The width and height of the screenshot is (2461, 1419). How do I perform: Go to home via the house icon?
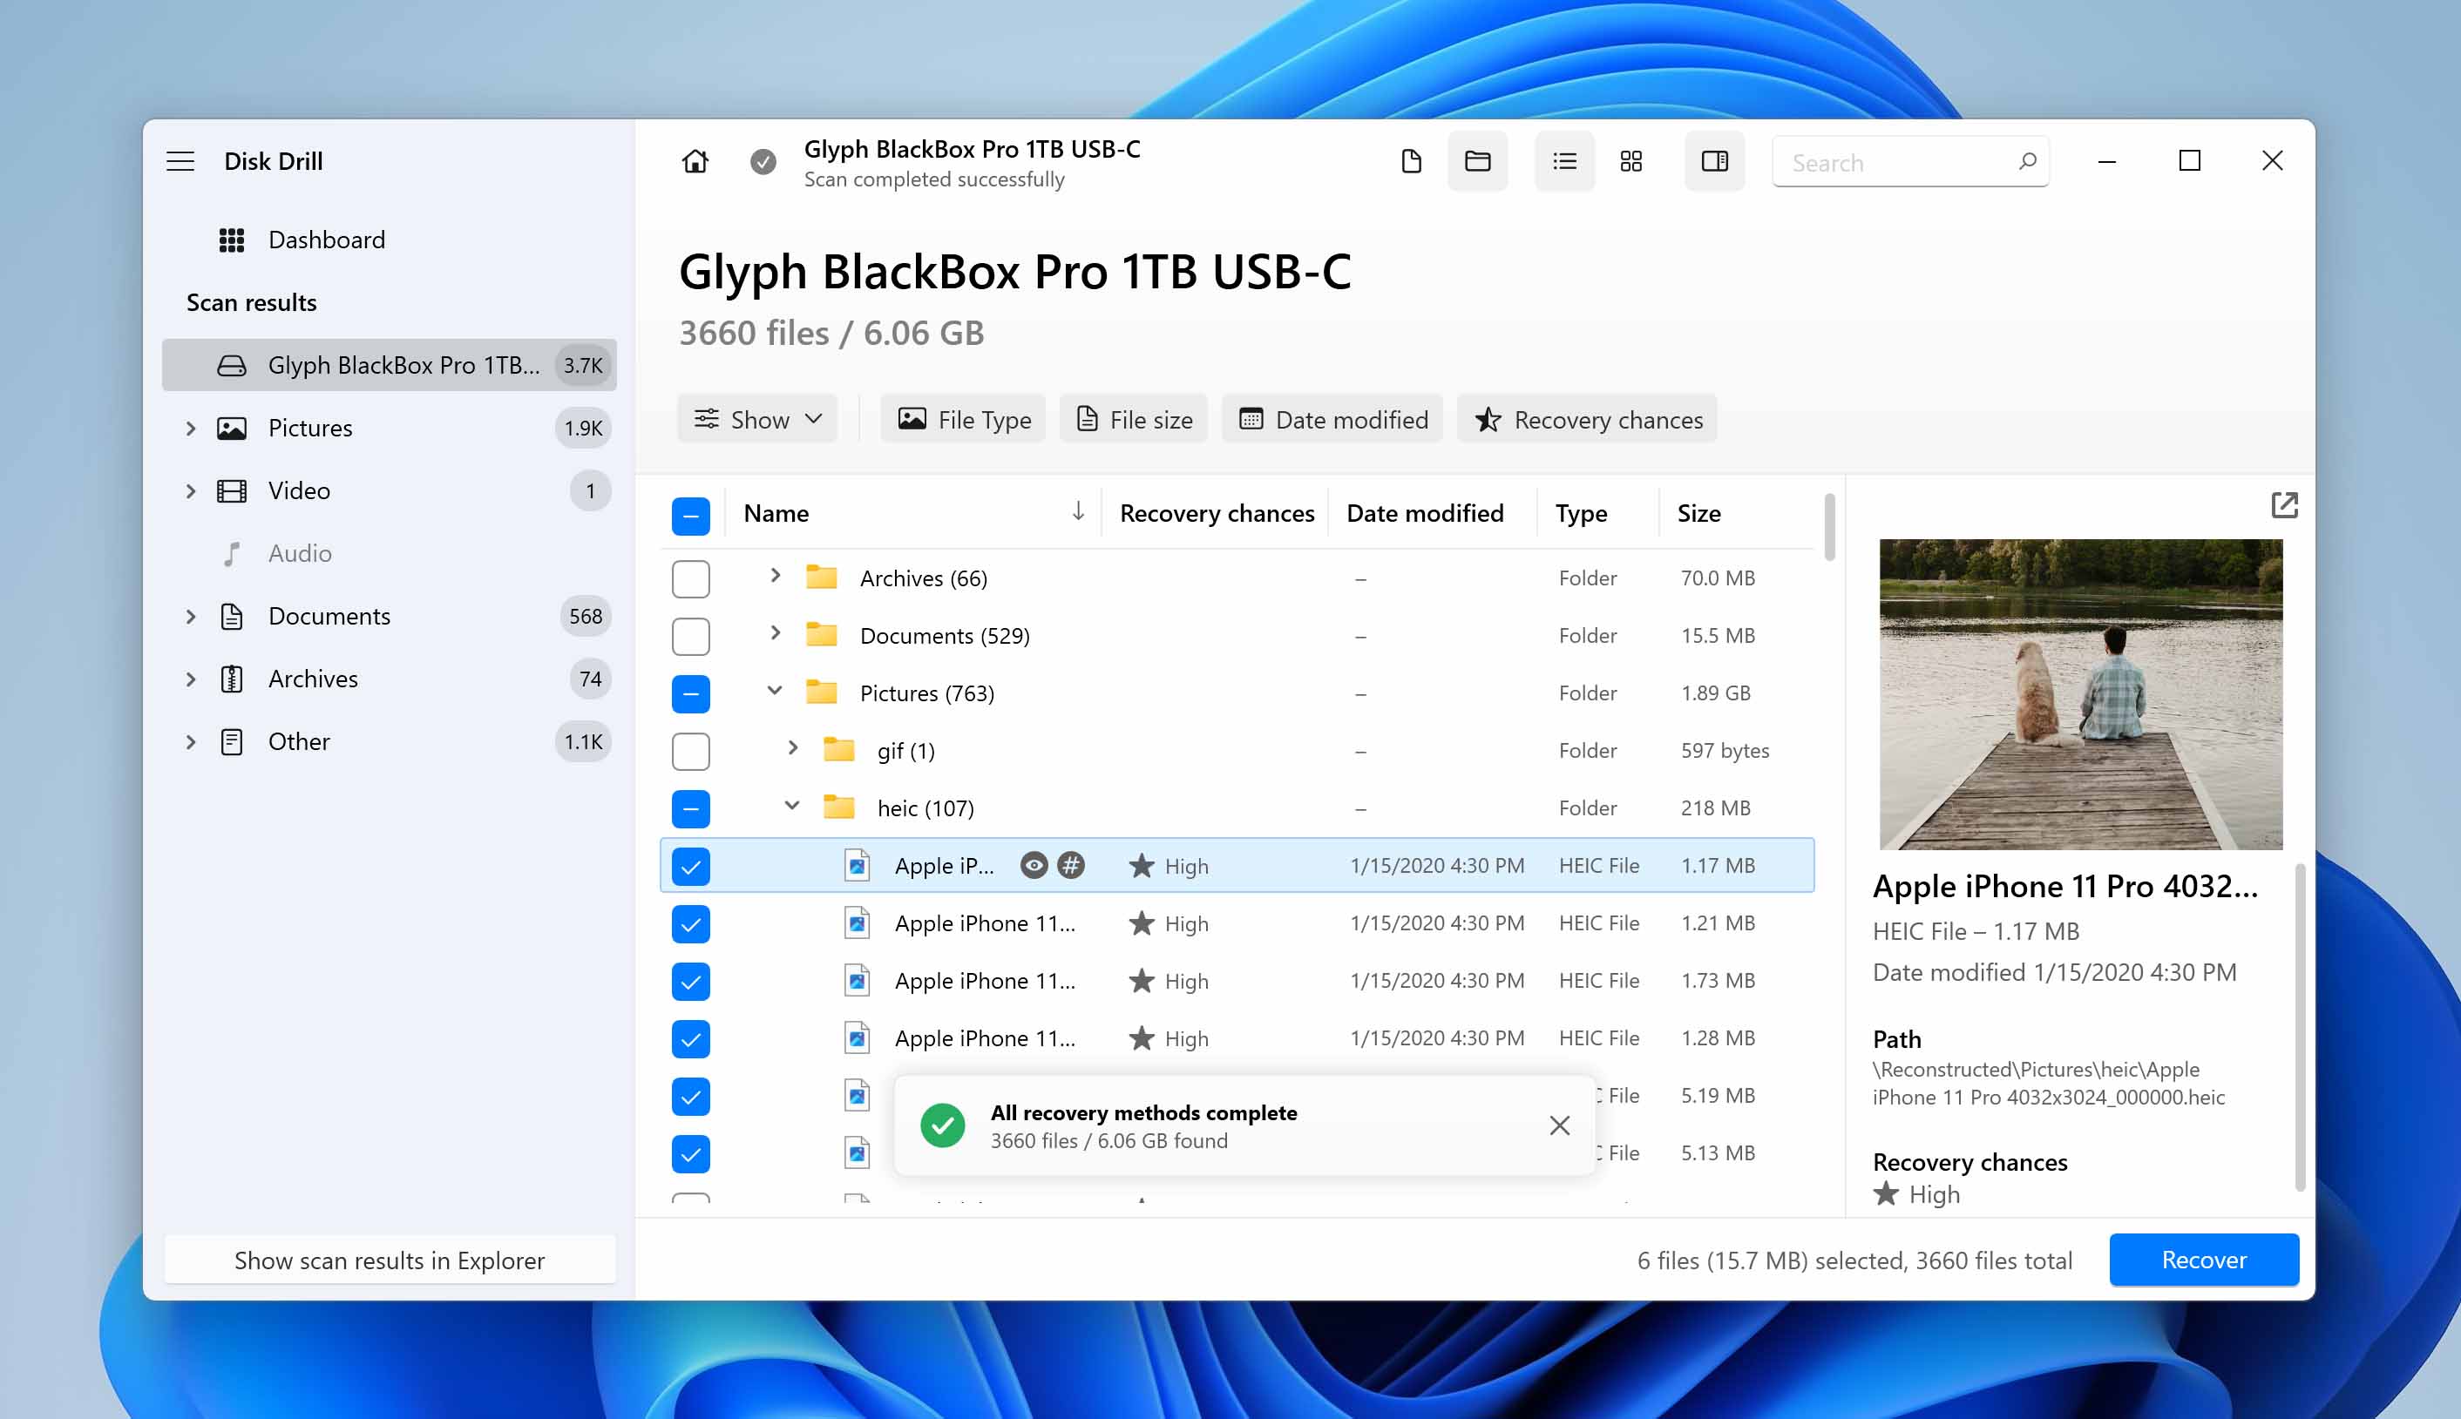point(695,161)
